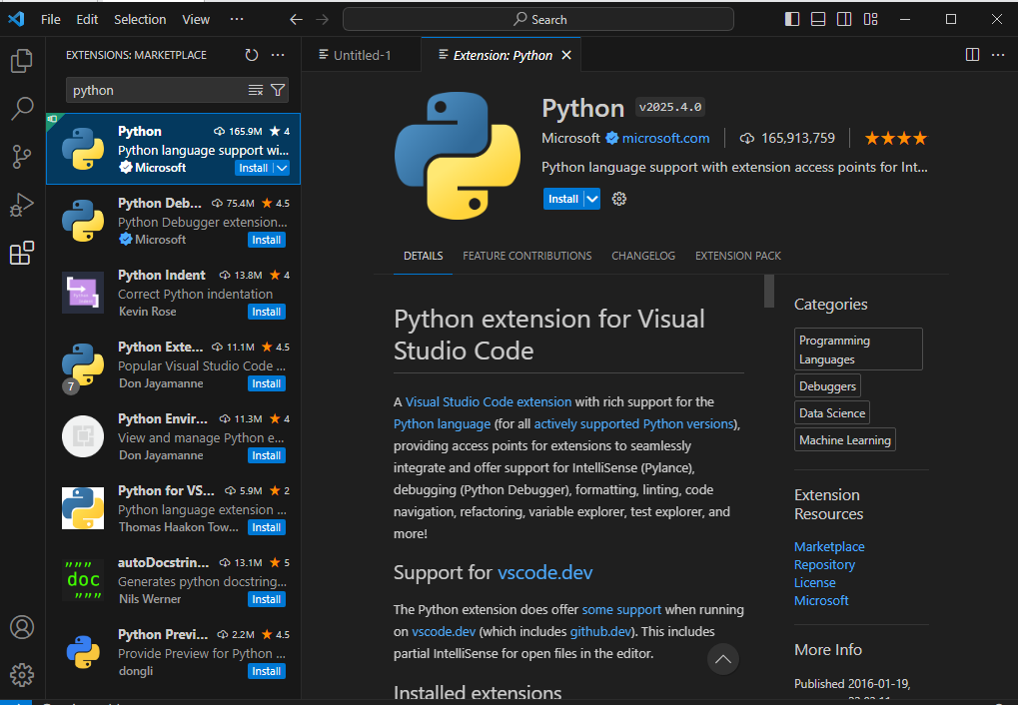Select the Programming Languages category
Image resolution: width=1018 pixels, height=705 pixels.
point(858,350)
